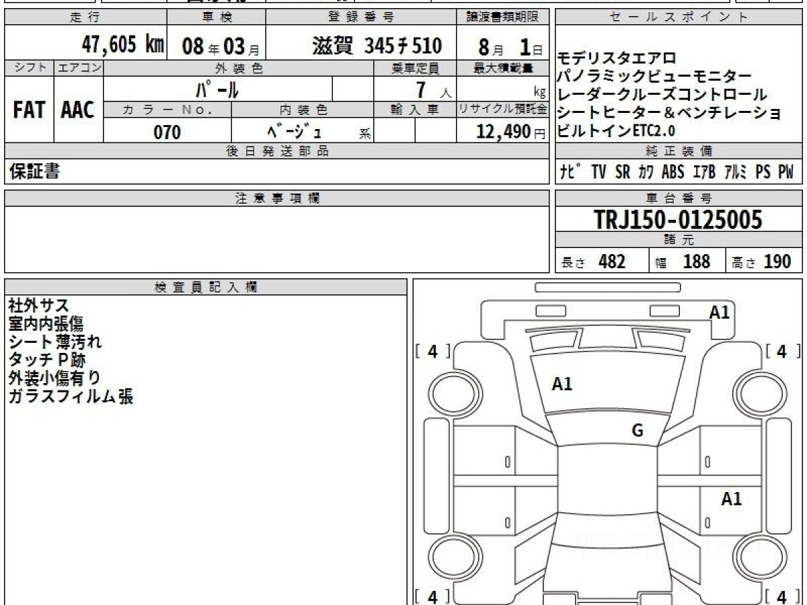Click パノラミックビューモニター line

tap(654, 77)
